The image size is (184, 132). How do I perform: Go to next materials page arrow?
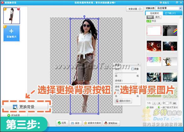pyautogui.click(x=159, y=103)
